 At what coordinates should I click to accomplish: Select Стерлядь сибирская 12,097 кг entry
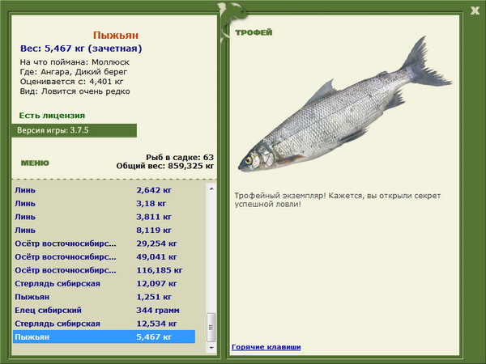(x=104, y=283)
